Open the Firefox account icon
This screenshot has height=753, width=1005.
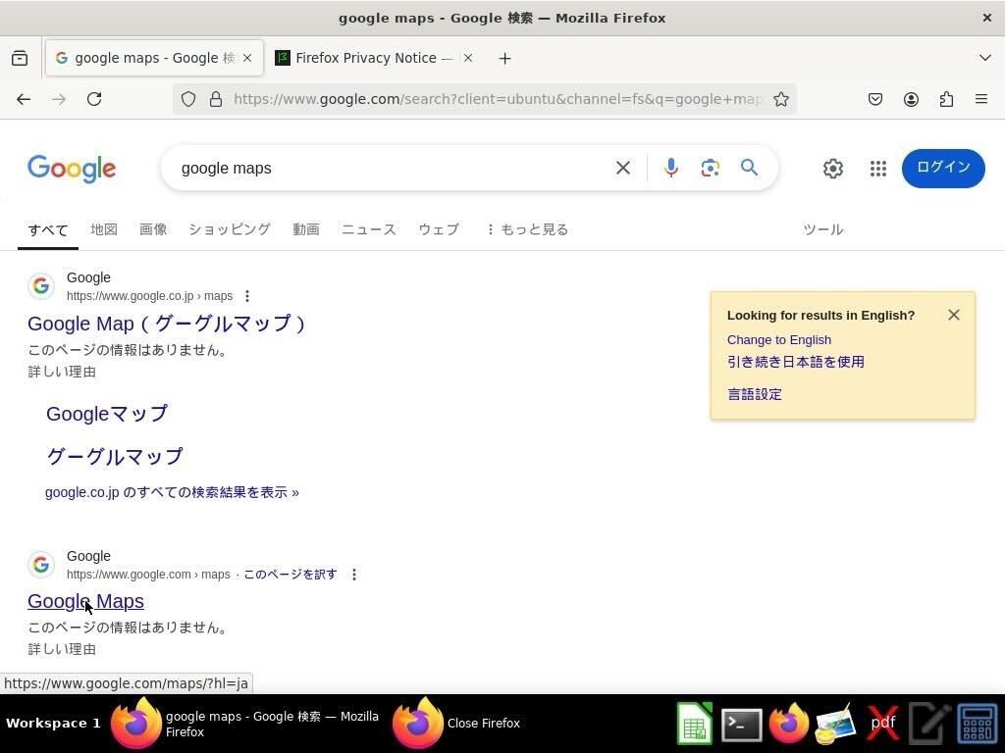point(911,99)
